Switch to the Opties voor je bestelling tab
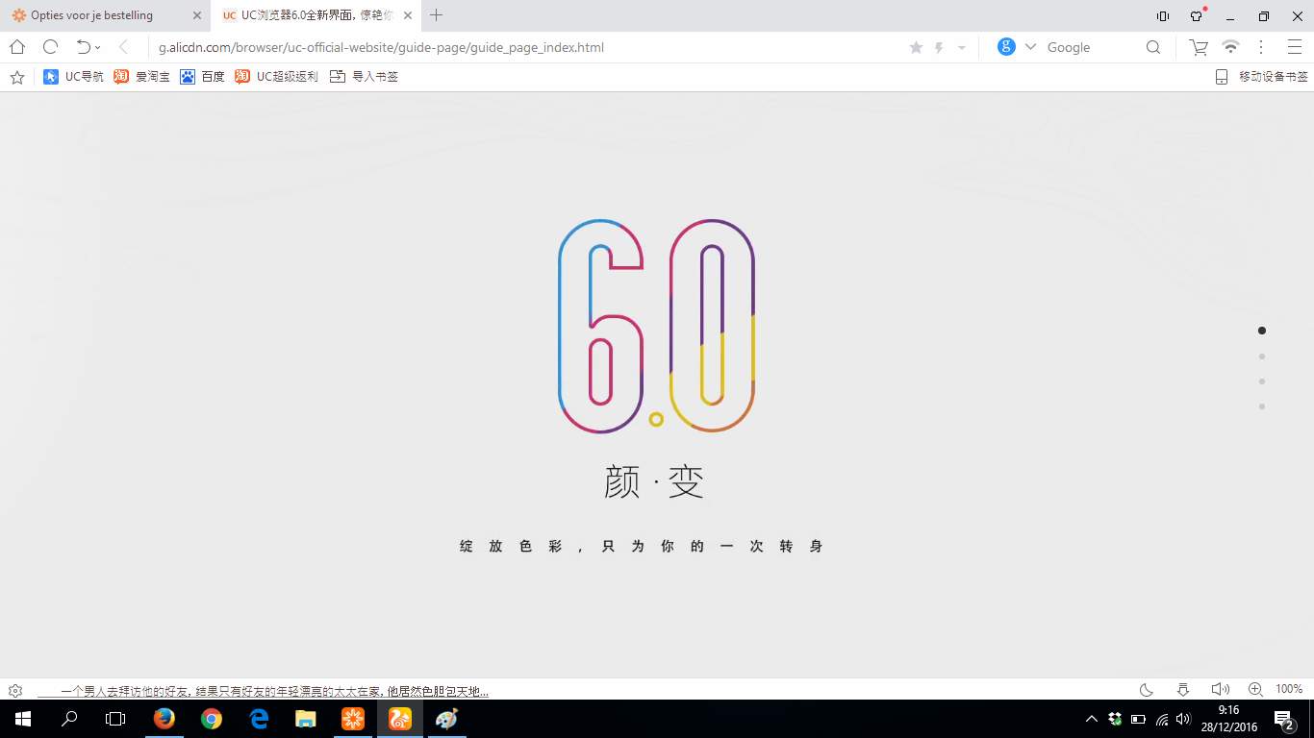1314x738 pixels. (x=105, y=15)
